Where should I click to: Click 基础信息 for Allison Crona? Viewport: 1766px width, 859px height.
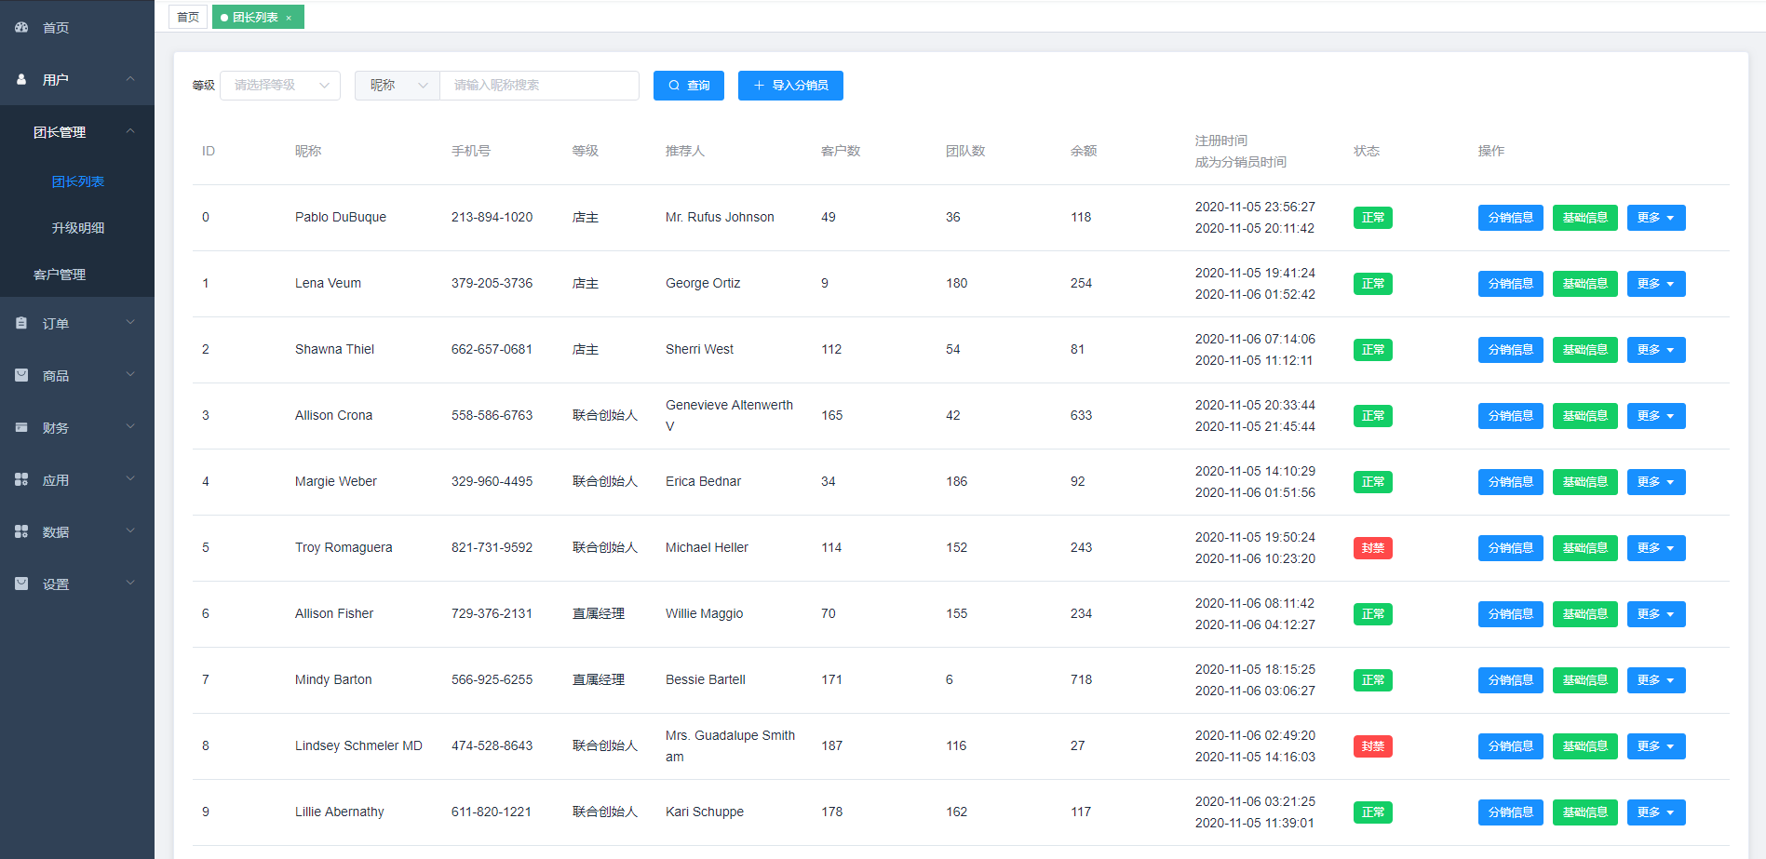[1585, 416]
